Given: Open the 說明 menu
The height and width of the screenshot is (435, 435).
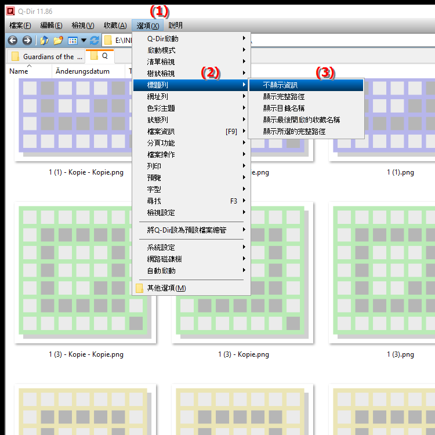Looking at the screenshot, I should point(175,26).
